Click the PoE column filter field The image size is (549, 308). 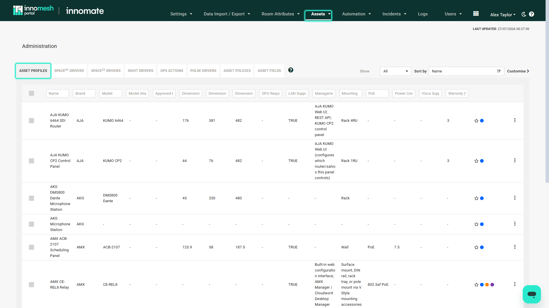(x=377, y=94)
